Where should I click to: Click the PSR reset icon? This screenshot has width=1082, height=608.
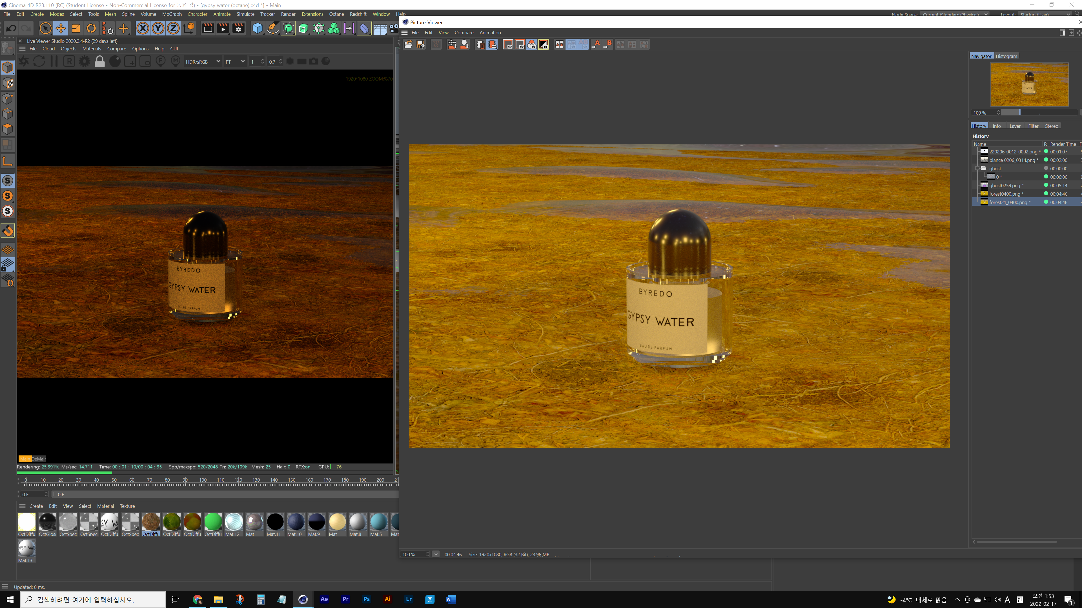click(x=108, y=28)
